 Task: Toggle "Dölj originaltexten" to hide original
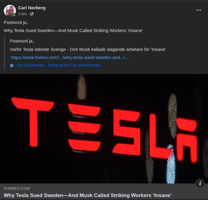[31, 65]
